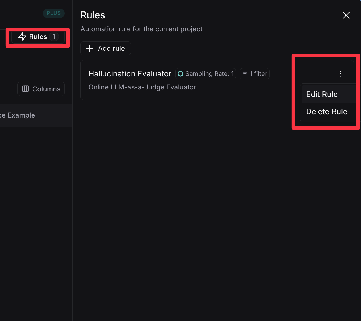
Task: Click the plus icon in Add rule
Action: pos(89,48)
